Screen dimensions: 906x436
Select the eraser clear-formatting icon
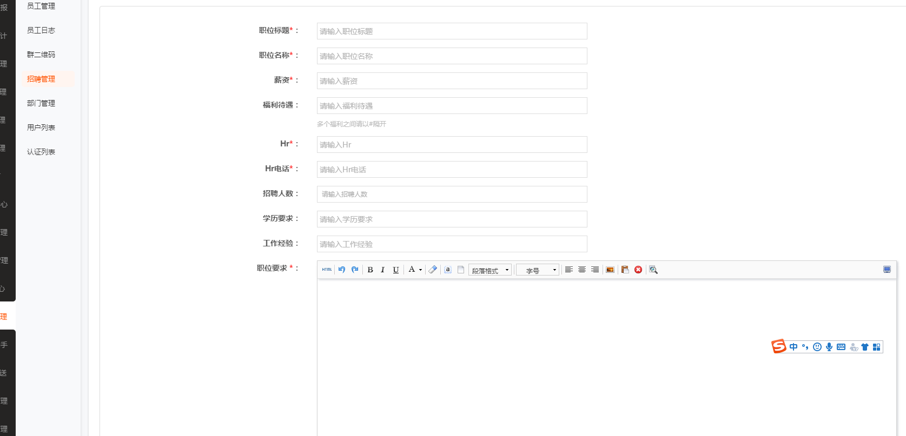click(x=433, y=270)
